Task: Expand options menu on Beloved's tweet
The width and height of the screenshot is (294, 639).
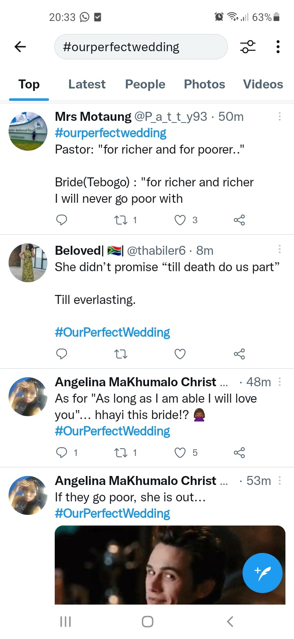Action: click(280, 249)
